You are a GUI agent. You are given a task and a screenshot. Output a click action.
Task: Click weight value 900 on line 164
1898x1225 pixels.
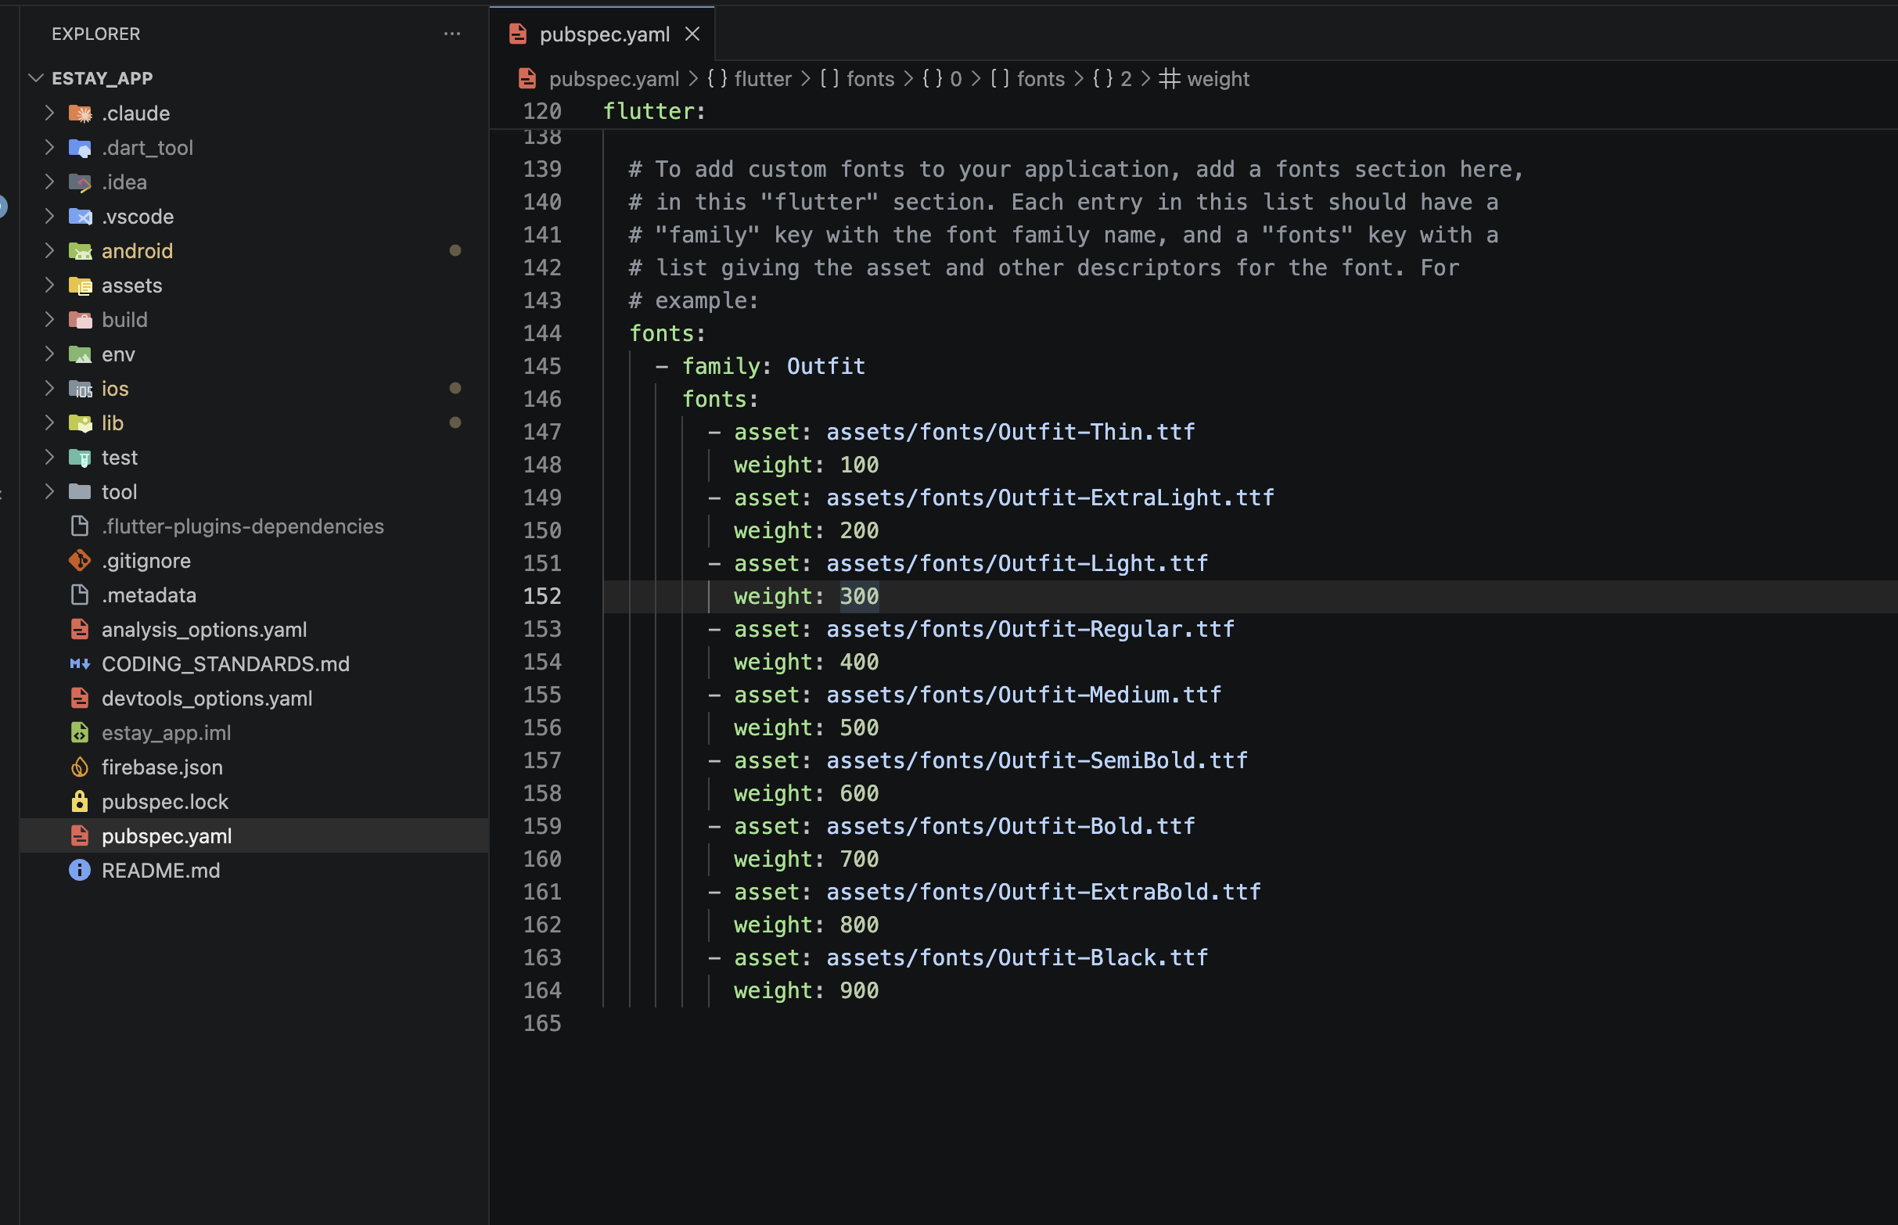point(859,990)
